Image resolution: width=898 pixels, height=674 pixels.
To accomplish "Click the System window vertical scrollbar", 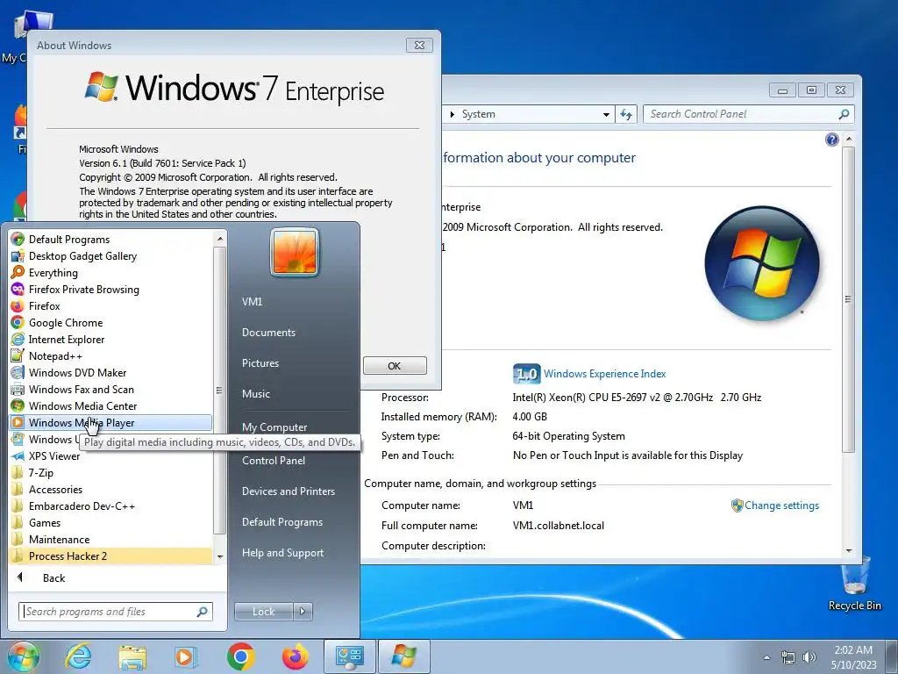I will pyautogui.click(x=849, y=298).
